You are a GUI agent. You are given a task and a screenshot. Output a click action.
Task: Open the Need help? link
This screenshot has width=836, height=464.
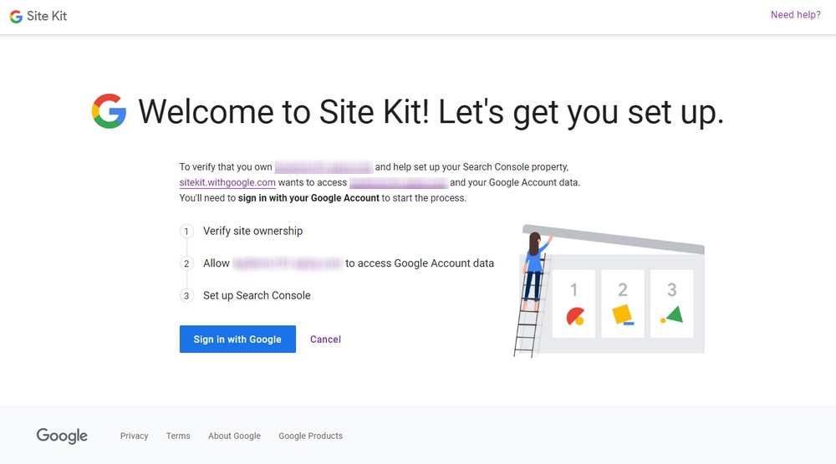point(796,15)
